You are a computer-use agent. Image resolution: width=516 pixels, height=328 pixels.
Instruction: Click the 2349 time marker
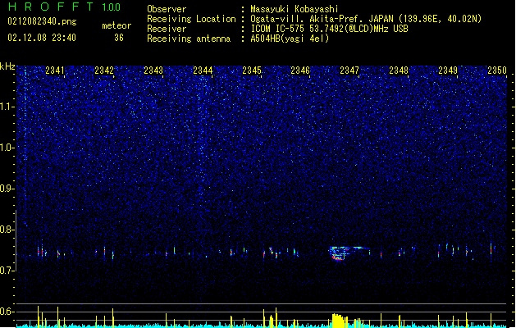coord(448,71)
